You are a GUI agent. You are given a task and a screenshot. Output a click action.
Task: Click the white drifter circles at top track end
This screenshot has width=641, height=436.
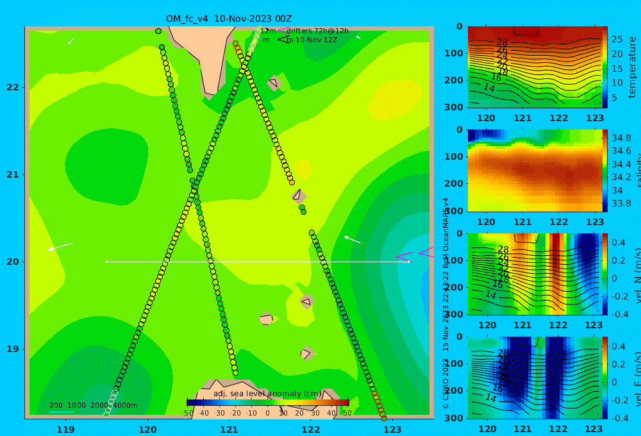[x=255, y=40]
